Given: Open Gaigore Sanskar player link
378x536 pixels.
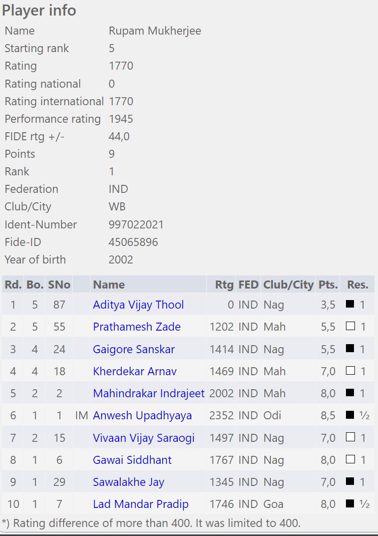Looking at the screenshot, I should tap(134, 349).
